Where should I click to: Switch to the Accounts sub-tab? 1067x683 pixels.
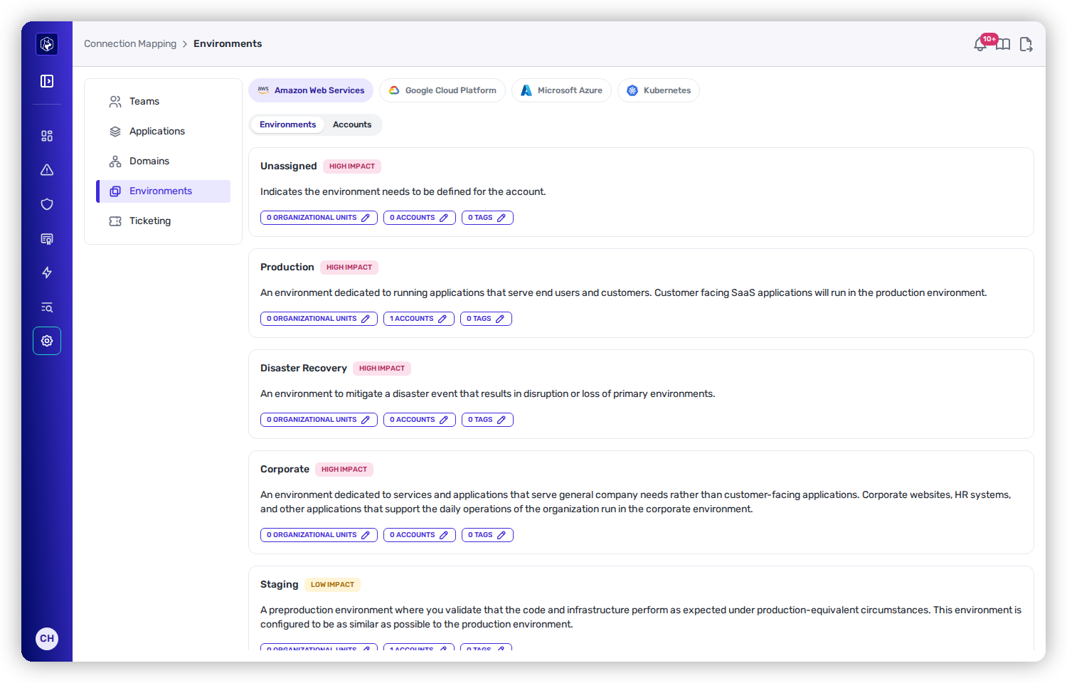coord(352,125)
